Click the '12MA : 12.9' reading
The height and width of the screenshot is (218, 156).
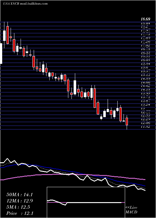pos(19,201)
